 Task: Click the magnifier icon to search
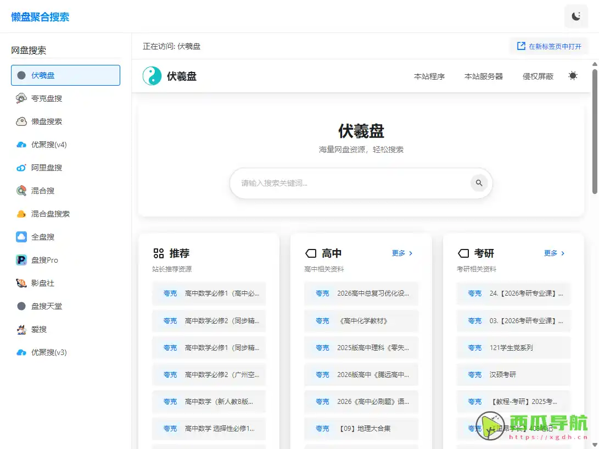479,183
